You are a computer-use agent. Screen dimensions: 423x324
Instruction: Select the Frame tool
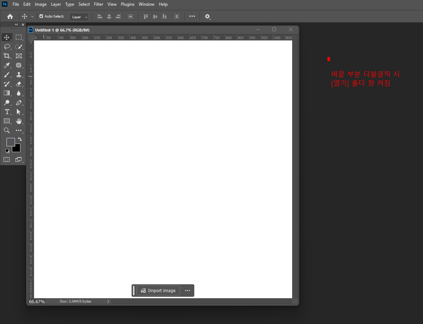(x=19, y=56)
